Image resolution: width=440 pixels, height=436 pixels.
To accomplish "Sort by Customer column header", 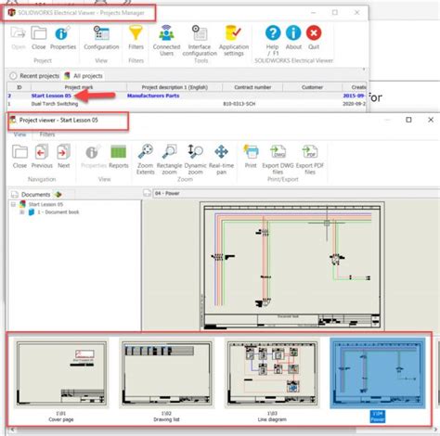I will (x=312, y=87).
